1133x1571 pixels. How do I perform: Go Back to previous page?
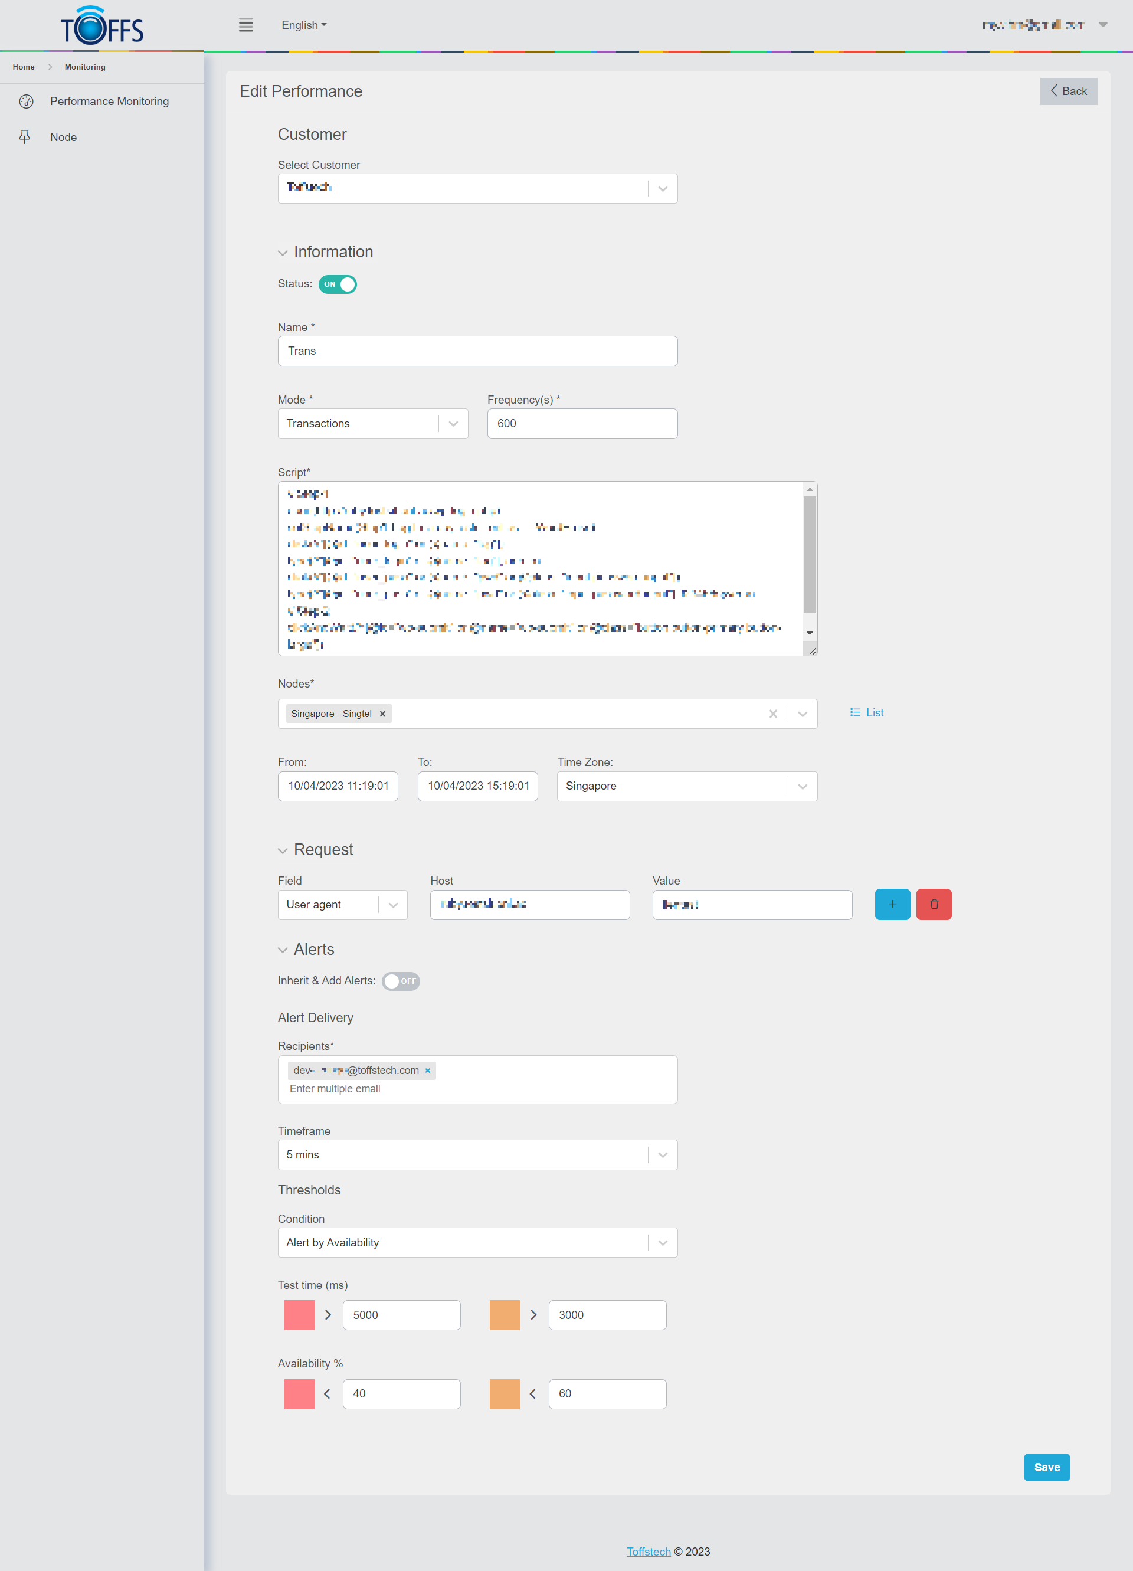coord(1068,91)
